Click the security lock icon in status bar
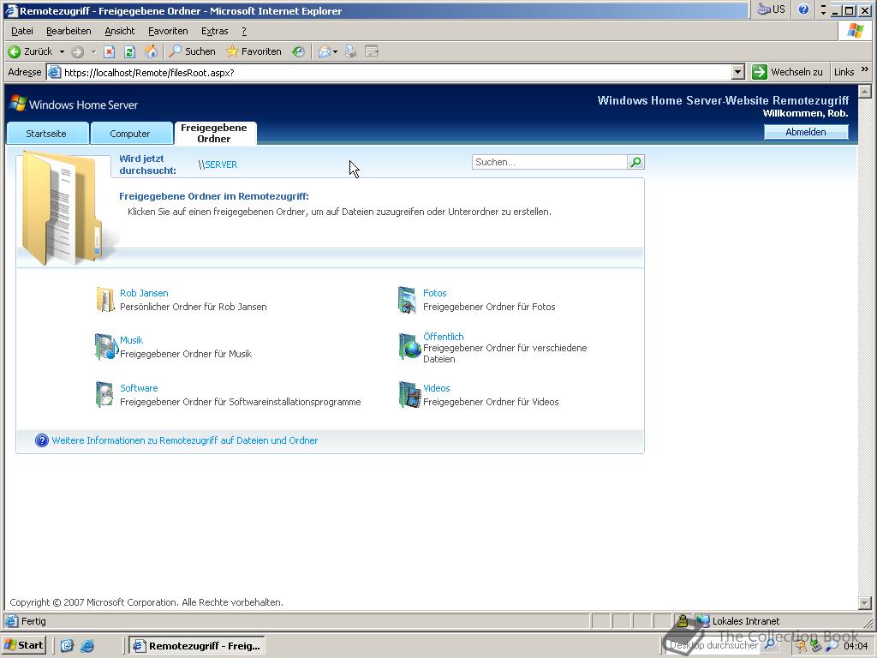 (x=682, y=620)
